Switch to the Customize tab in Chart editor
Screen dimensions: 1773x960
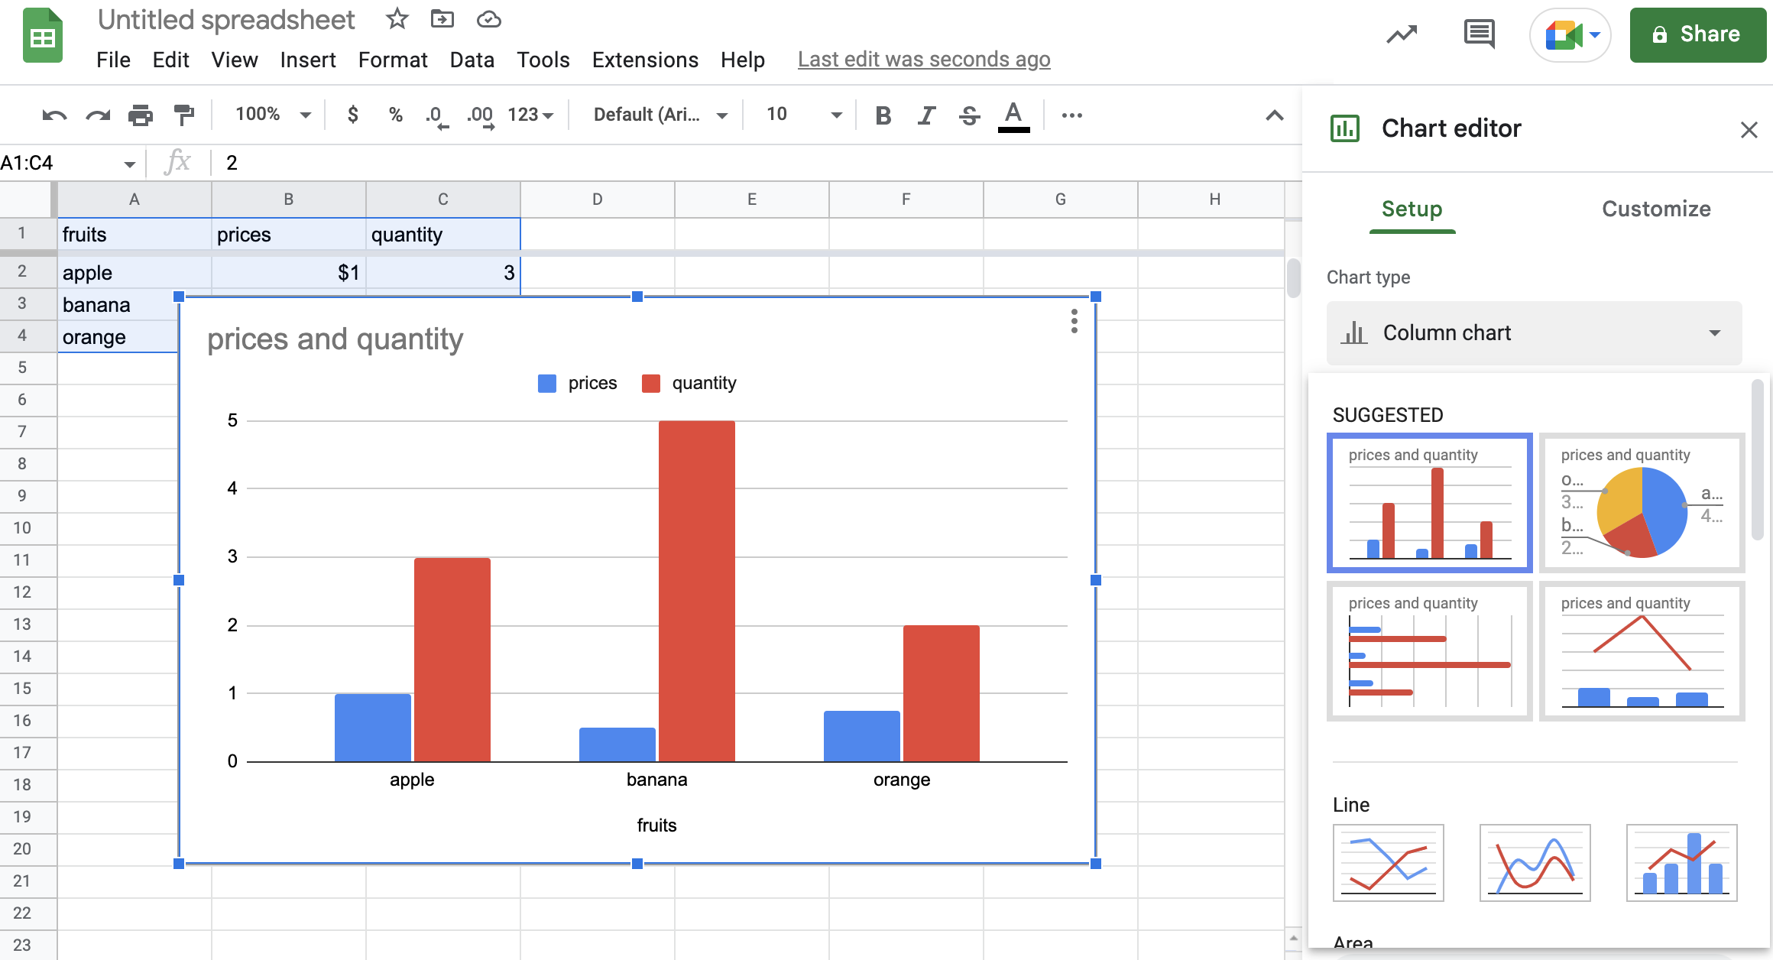(x=1656, y=208)
